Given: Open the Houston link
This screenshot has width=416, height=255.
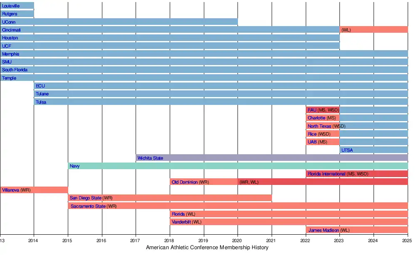Looking at the screenshot, I should point(10,38).
